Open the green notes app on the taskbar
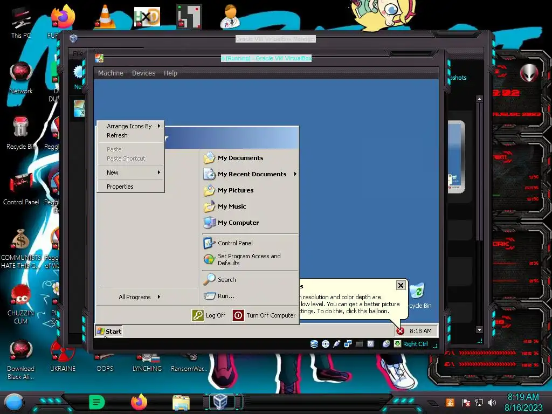The height and width of the screenshot is (414, 552). pos(97,402)
